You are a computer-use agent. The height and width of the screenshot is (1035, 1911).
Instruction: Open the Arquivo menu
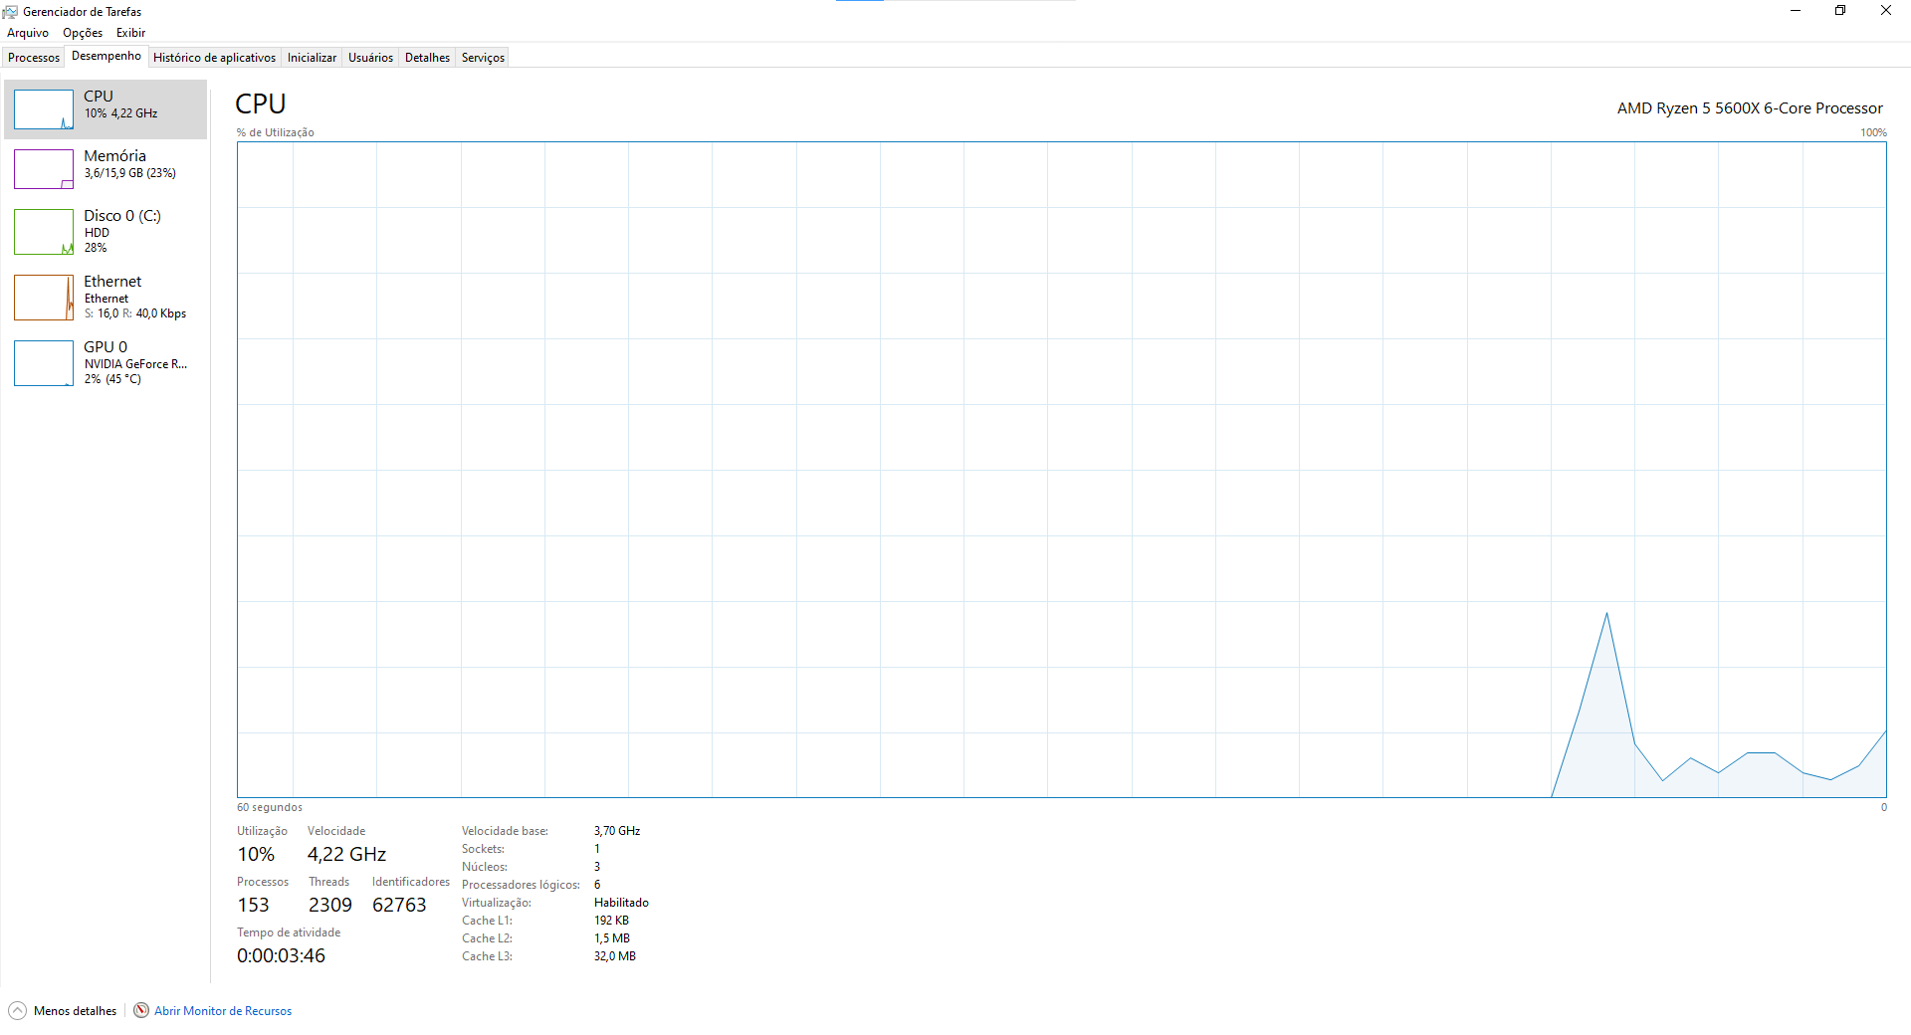pos(28,33)
